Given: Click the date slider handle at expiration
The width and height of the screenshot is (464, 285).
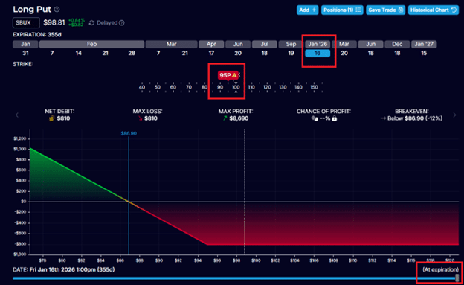Looking at the screenshot, I should pyautogui.click(x=457, y=278).
